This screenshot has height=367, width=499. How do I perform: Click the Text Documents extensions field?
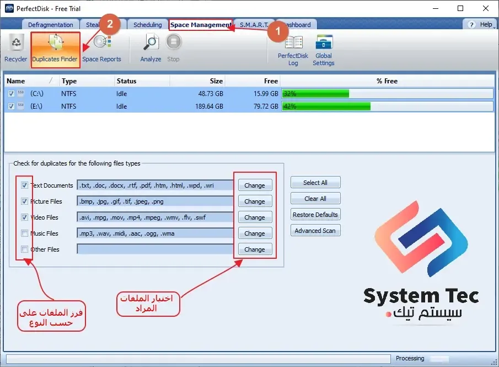[155, 185]
